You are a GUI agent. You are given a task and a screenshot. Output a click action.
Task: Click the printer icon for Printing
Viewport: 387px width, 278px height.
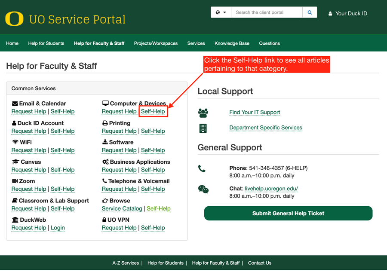click(105, 123)
